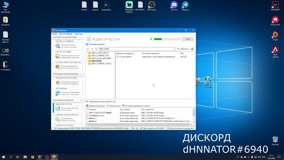Check the dota2.exe Default icon result checkbox

tap(87, 118)
